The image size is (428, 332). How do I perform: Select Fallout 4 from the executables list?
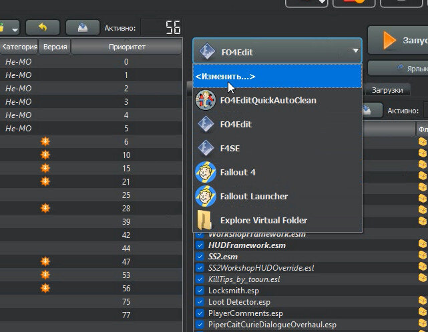pyautogui.click(x=277, y=172)
